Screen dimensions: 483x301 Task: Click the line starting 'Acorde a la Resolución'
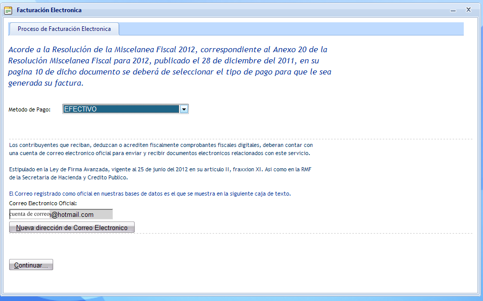pos(168,50)
